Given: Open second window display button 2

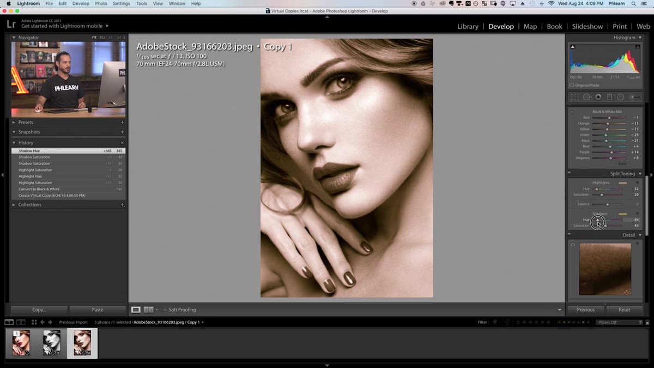Looking at the screenshot, I should pos(21,322).
